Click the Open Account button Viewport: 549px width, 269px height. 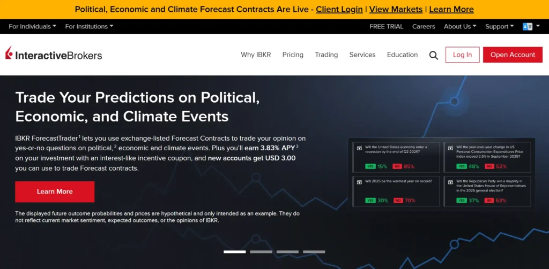[513, 55]
